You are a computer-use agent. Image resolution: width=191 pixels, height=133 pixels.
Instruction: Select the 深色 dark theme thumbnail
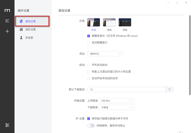click(125, 23)
